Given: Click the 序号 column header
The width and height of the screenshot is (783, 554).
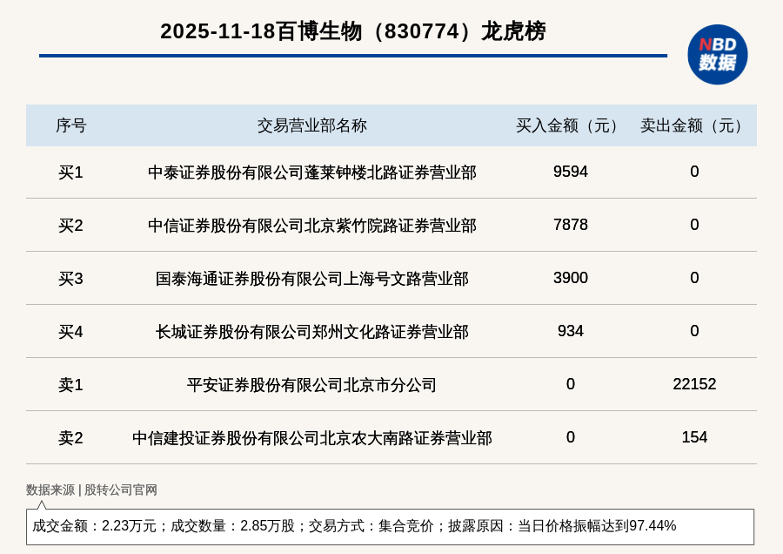Looking at the screenshot, I should click(70, 125).
